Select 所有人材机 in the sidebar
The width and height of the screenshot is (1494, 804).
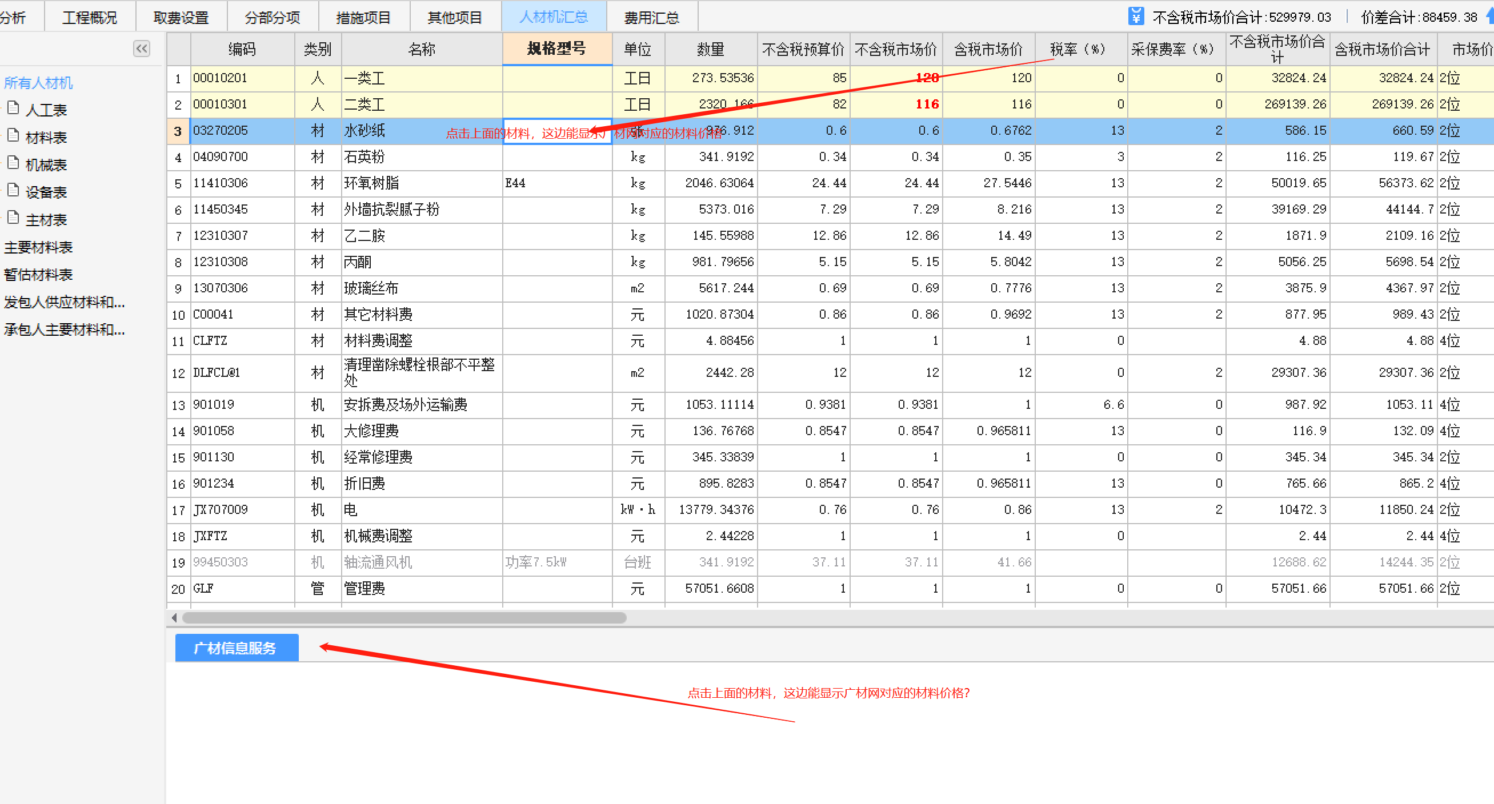(x=38, y=83)
